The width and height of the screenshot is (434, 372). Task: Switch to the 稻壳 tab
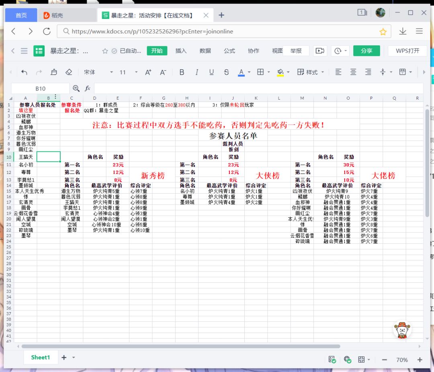point(53,16)
